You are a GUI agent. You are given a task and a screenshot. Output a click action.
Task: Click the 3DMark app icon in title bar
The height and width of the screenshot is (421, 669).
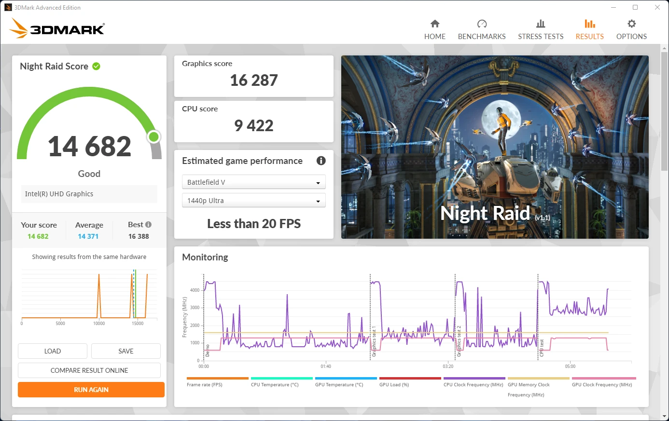point(8,7)
